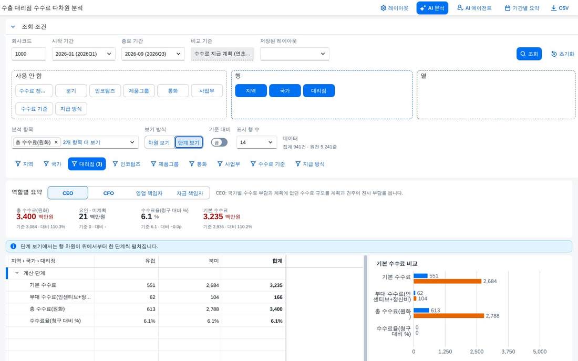Collapse the 조회 조건 section
This screenshot has width=578, height=361.
(13, 27)
